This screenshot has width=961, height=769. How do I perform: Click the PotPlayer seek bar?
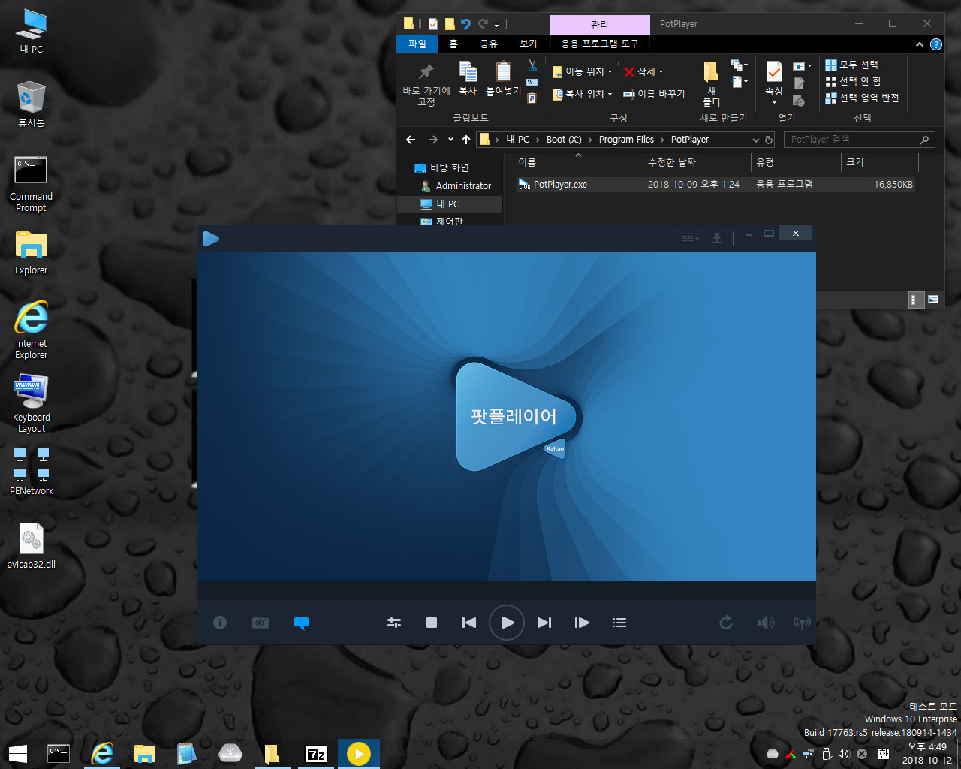coord(507,590)
